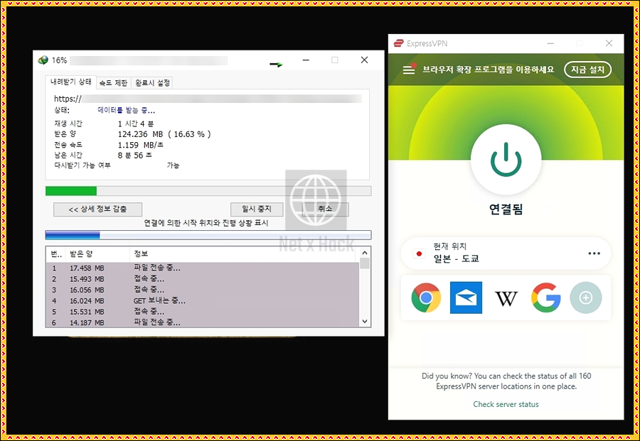
Task: Click the 연결됨 connected status text
Action: [506, 209]
